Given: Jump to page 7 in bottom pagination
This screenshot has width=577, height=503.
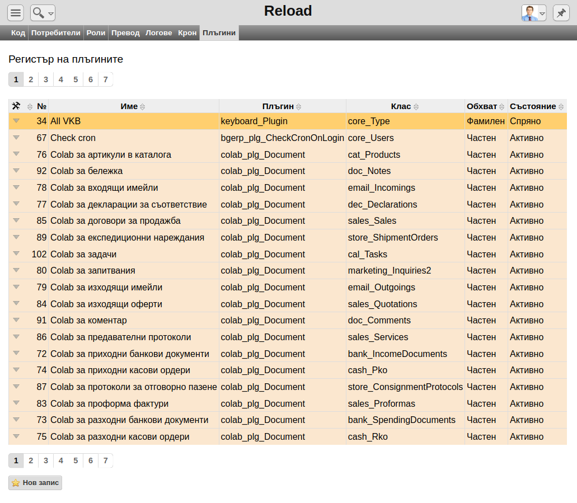Looking at the screenshot, I should (x=105, y=460).
